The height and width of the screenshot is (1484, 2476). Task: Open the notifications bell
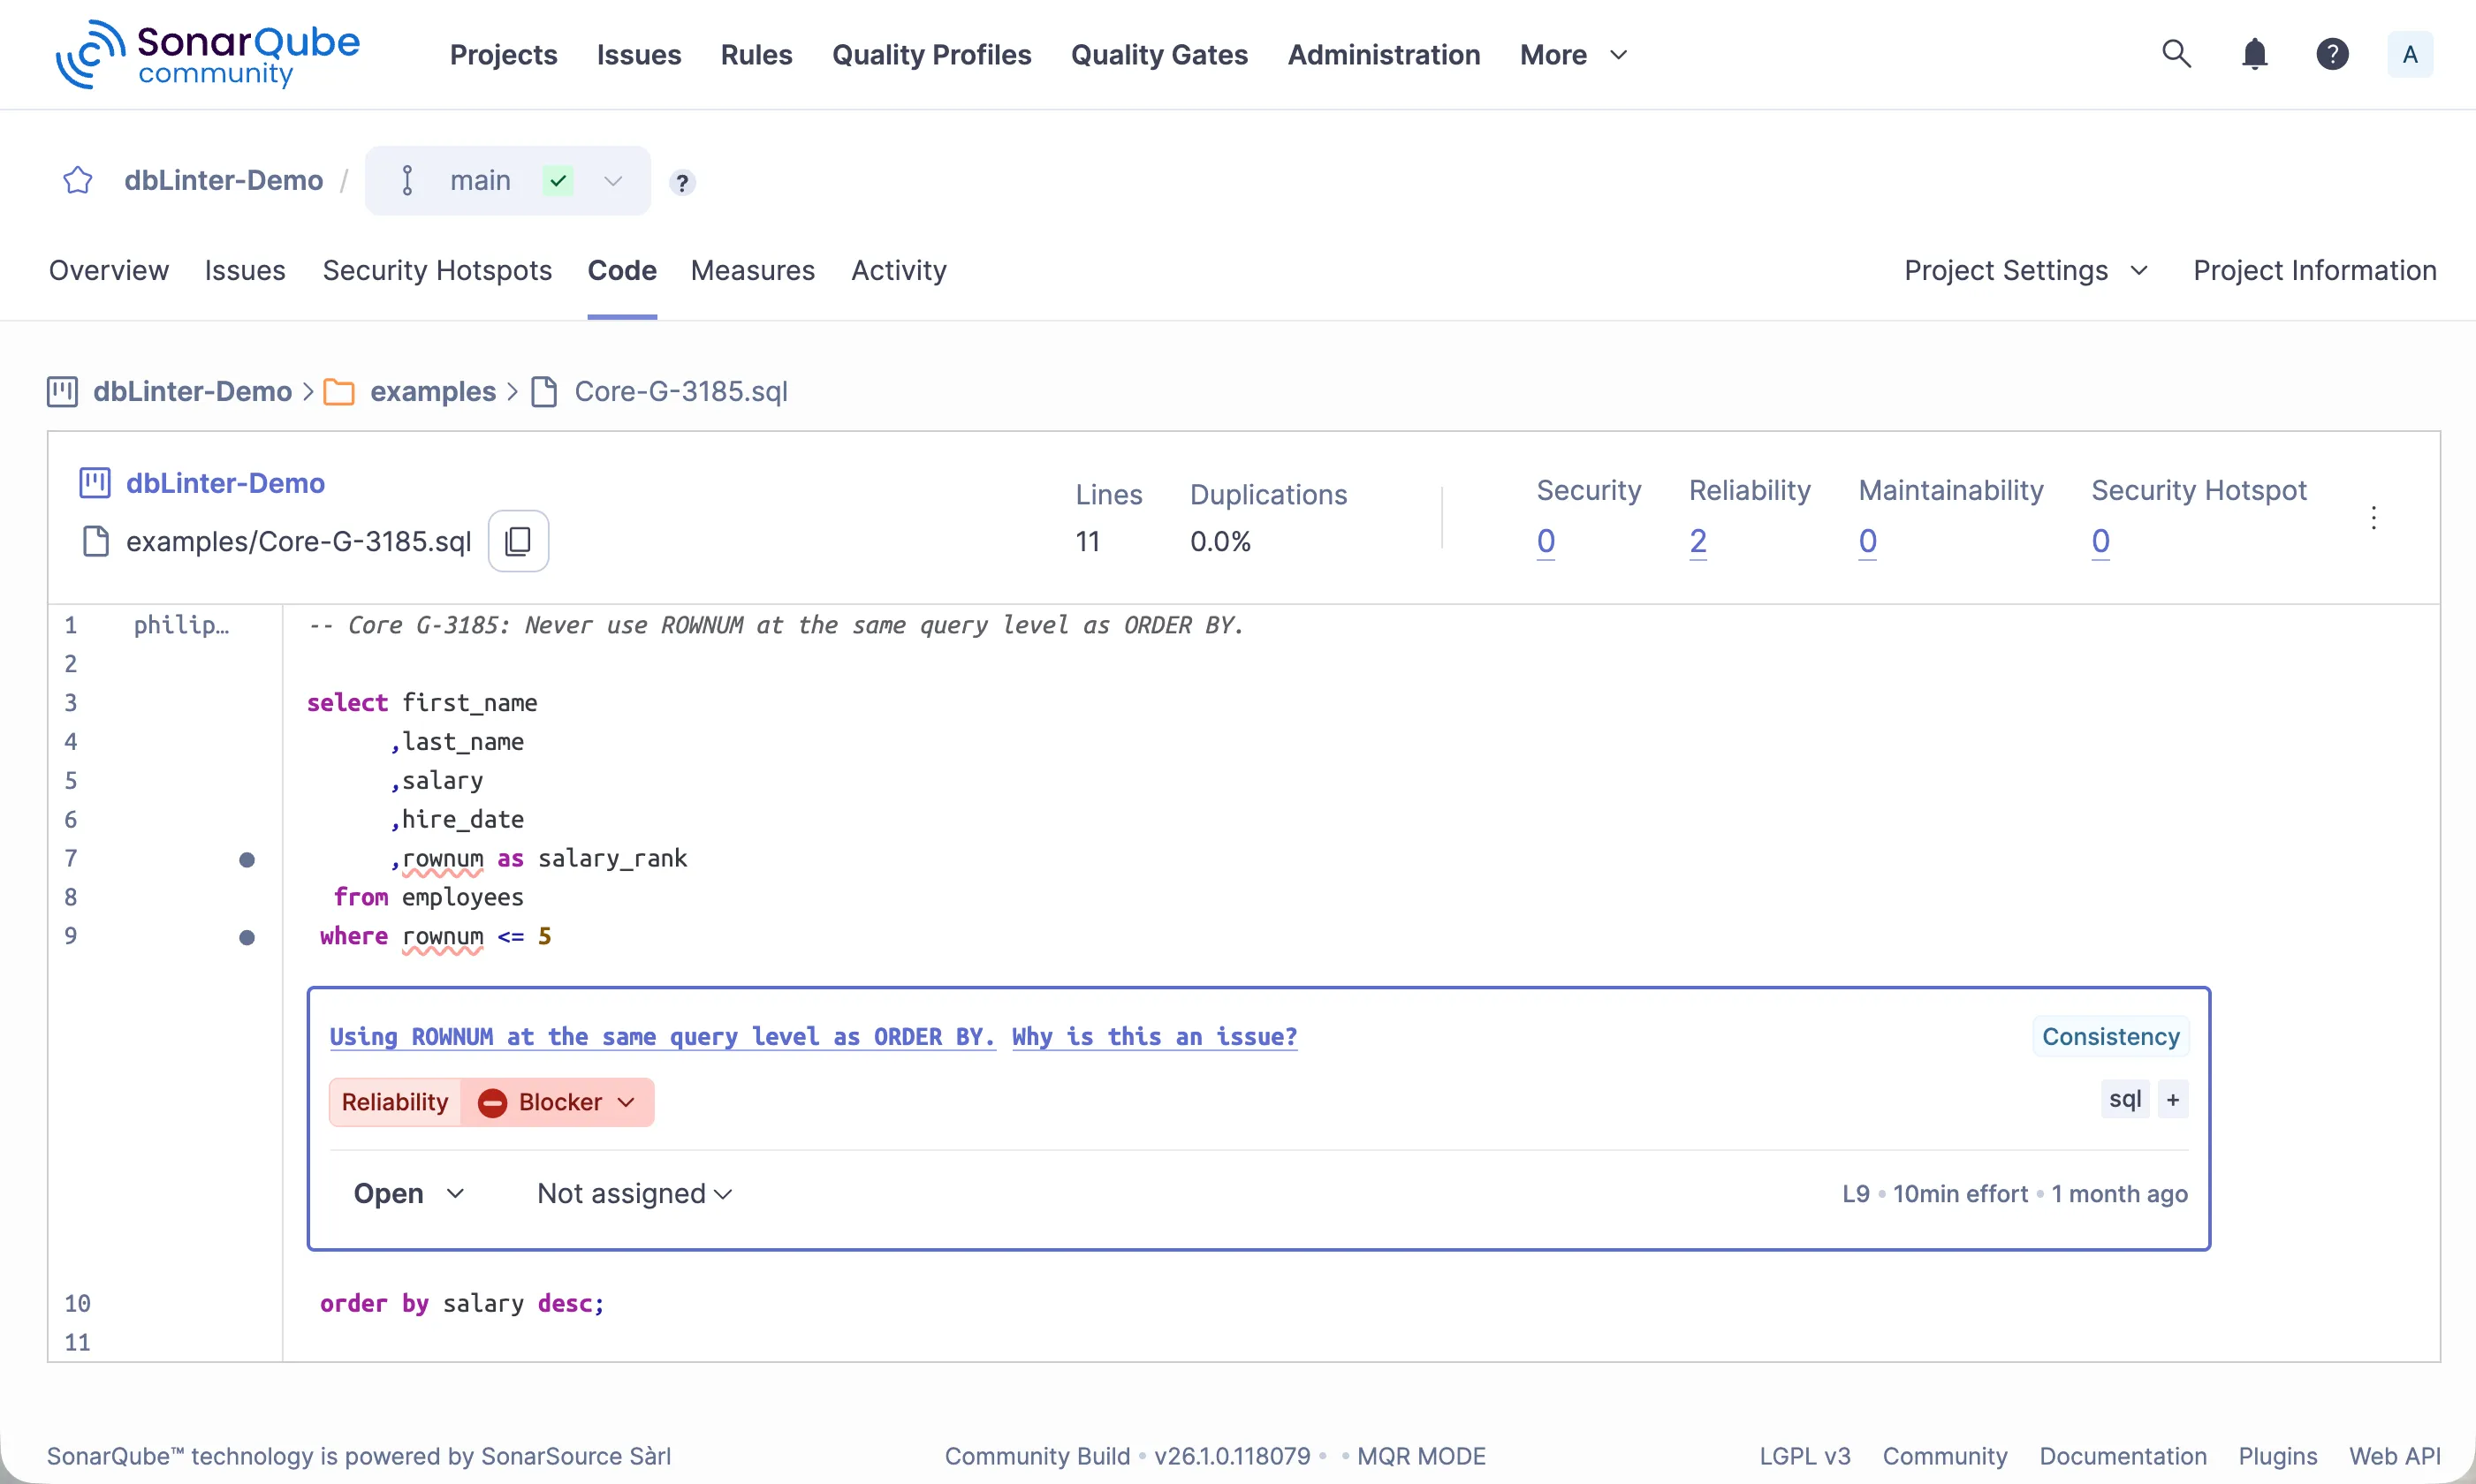(x=2254, y=54)
